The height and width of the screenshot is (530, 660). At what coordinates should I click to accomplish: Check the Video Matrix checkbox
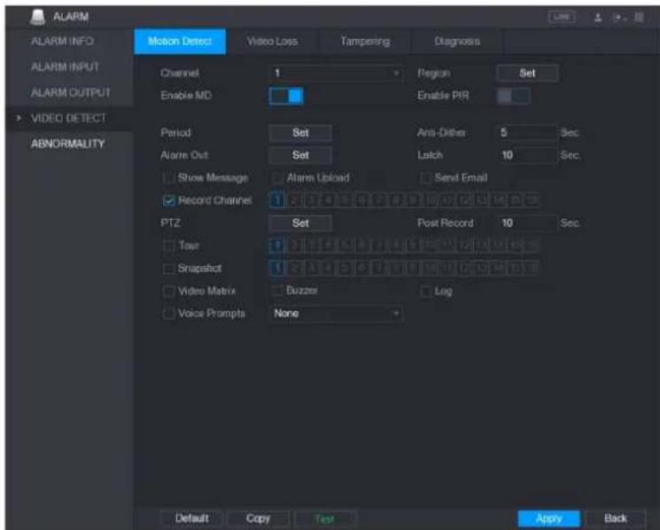click(168, 292)
